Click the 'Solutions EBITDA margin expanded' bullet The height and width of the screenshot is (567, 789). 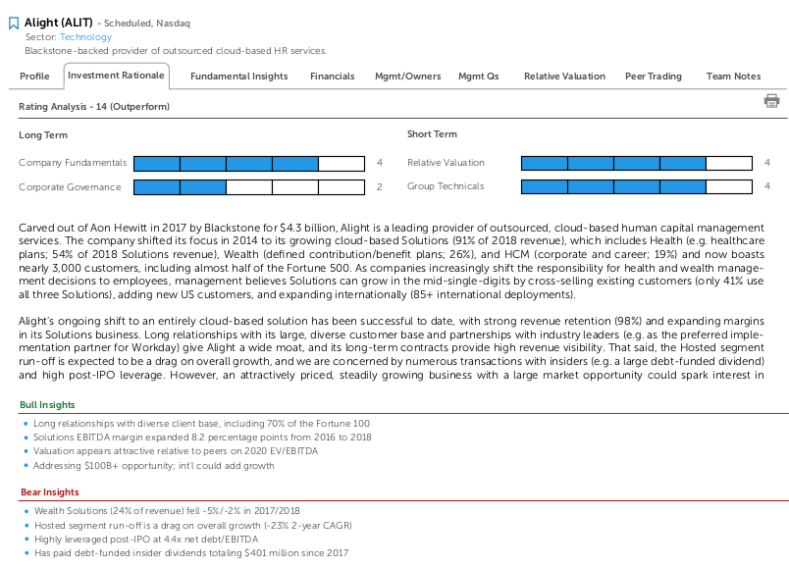pos(202,438)
